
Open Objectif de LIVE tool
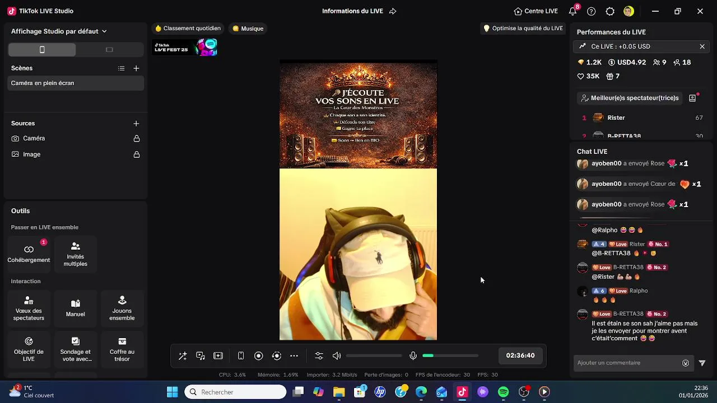(29, 349)
